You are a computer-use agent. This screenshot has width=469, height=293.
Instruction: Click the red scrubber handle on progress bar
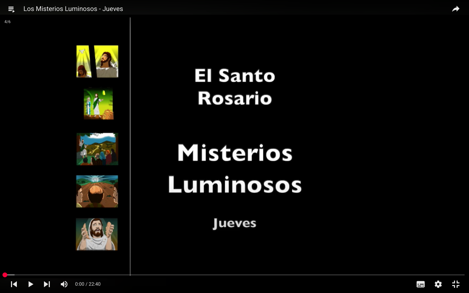coord(5,275)
